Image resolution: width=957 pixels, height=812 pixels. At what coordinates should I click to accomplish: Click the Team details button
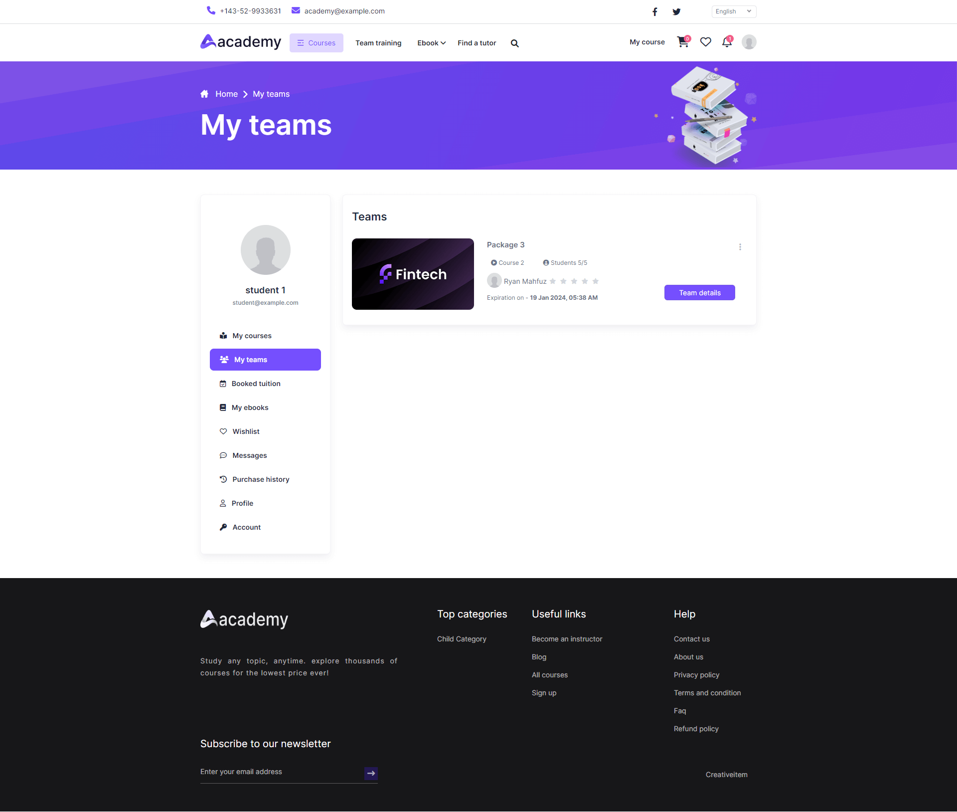pyautogui.click(x=700, y=293)
